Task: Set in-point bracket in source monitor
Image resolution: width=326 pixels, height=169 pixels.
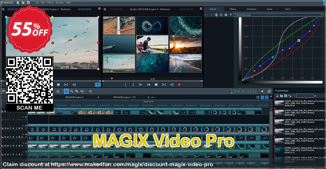Action: point(125,85)
